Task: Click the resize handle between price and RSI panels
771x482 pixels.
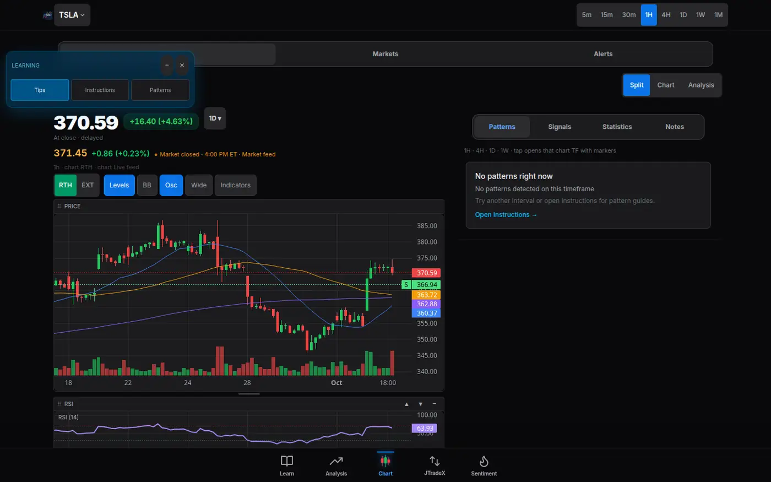Action: click(249, 394)
